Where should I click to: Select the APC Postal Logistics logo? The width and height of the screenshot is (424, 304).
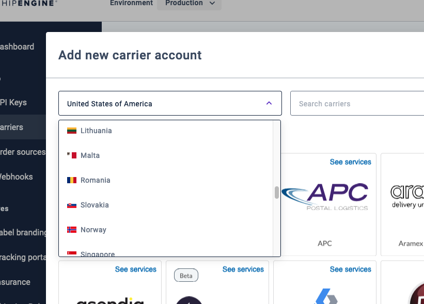[325, 196]
